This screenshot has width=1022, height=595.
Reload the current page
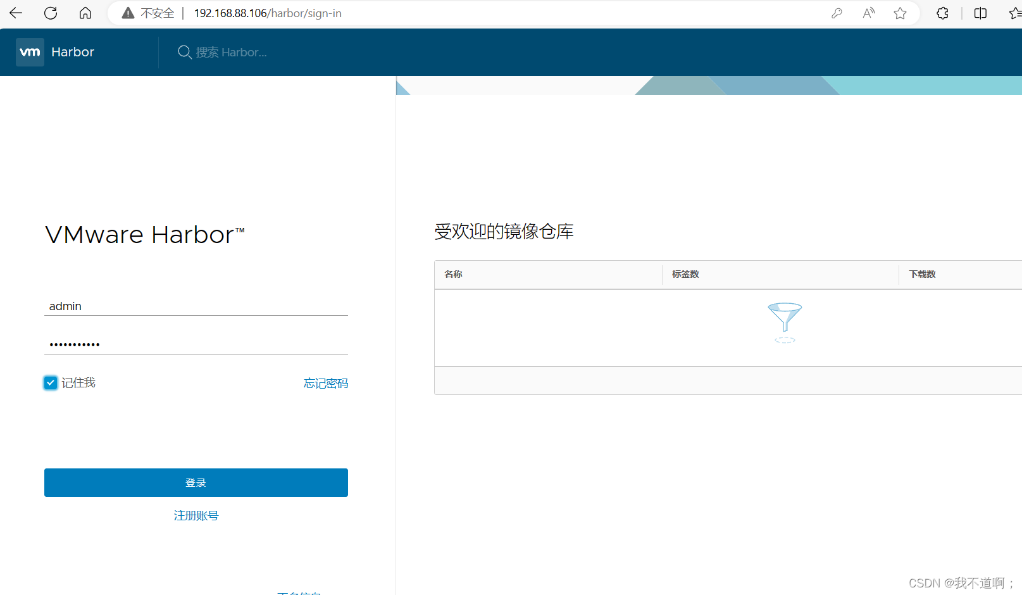click(50, 13)
